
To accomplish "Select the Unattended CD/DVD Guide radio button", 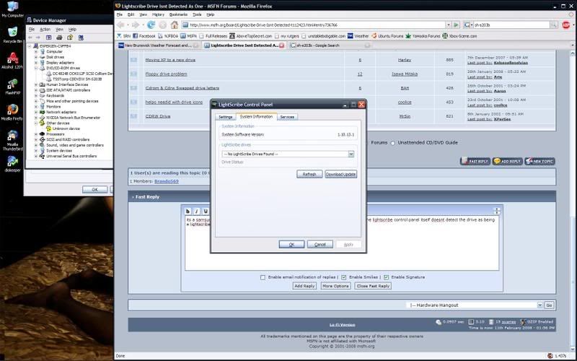I will point(393,143).
